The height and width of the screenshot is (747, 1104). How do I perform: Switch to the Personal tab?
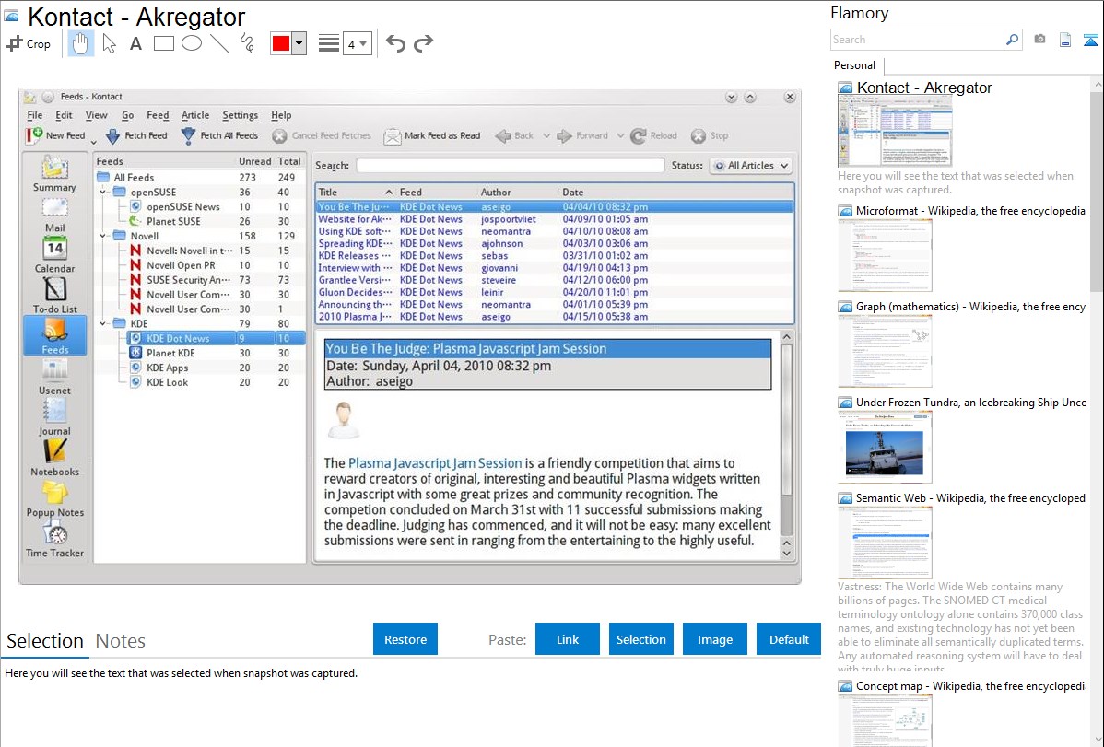point(854,65)
